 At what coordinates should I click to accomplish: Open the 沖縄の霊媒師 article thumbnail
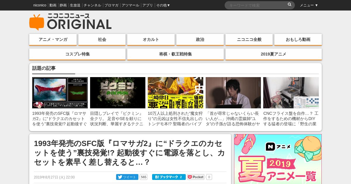233,93
